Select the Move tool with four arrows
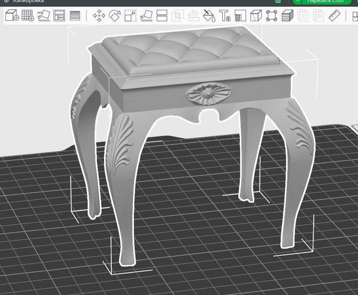This screenshot has height=295, width=358. pyautogui.click(x=99, y=16)
